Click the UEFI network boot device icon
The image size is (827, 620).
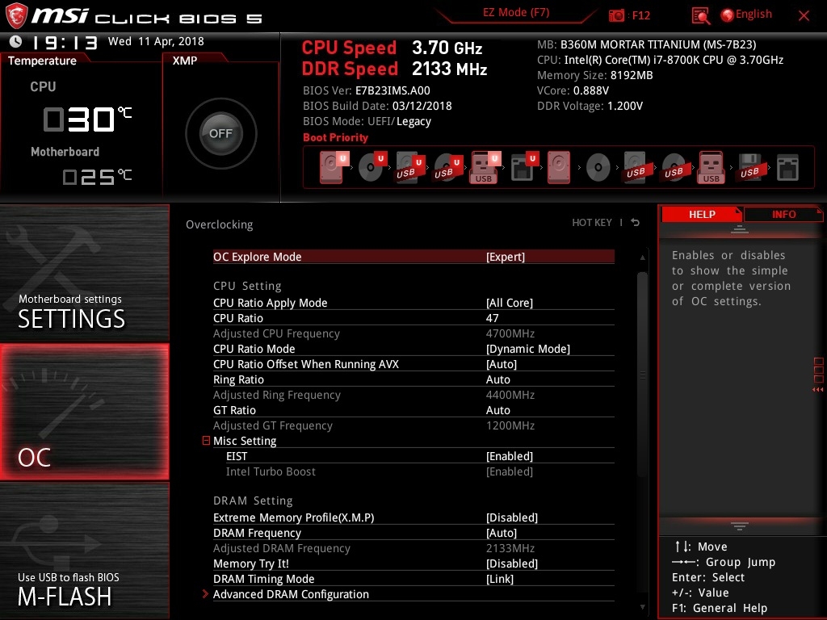(x=525, y=167)
